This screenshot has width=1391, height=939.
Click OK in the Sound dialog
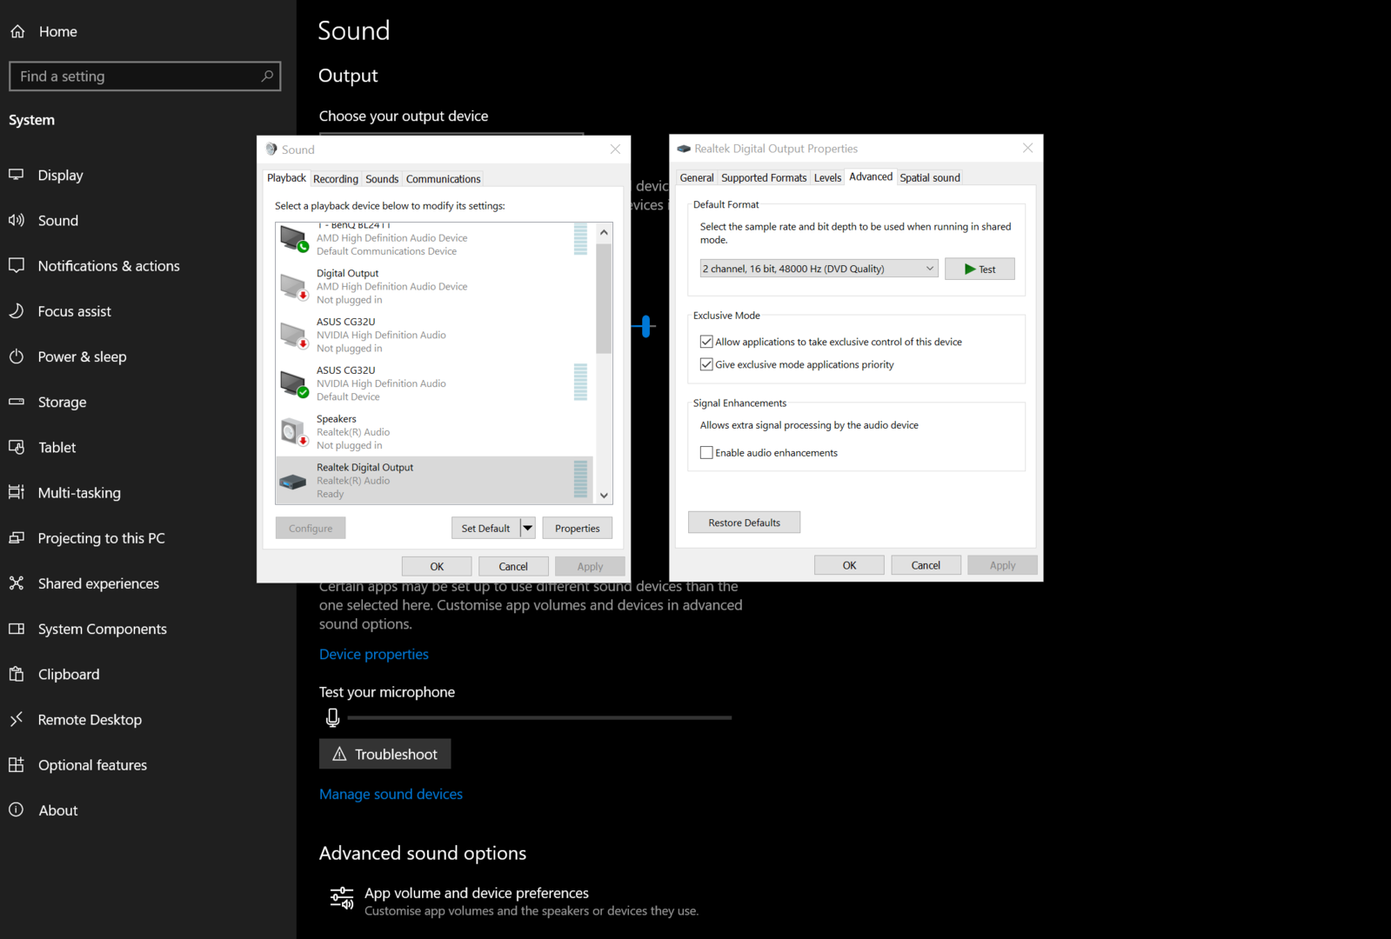[x=437, y=566]
